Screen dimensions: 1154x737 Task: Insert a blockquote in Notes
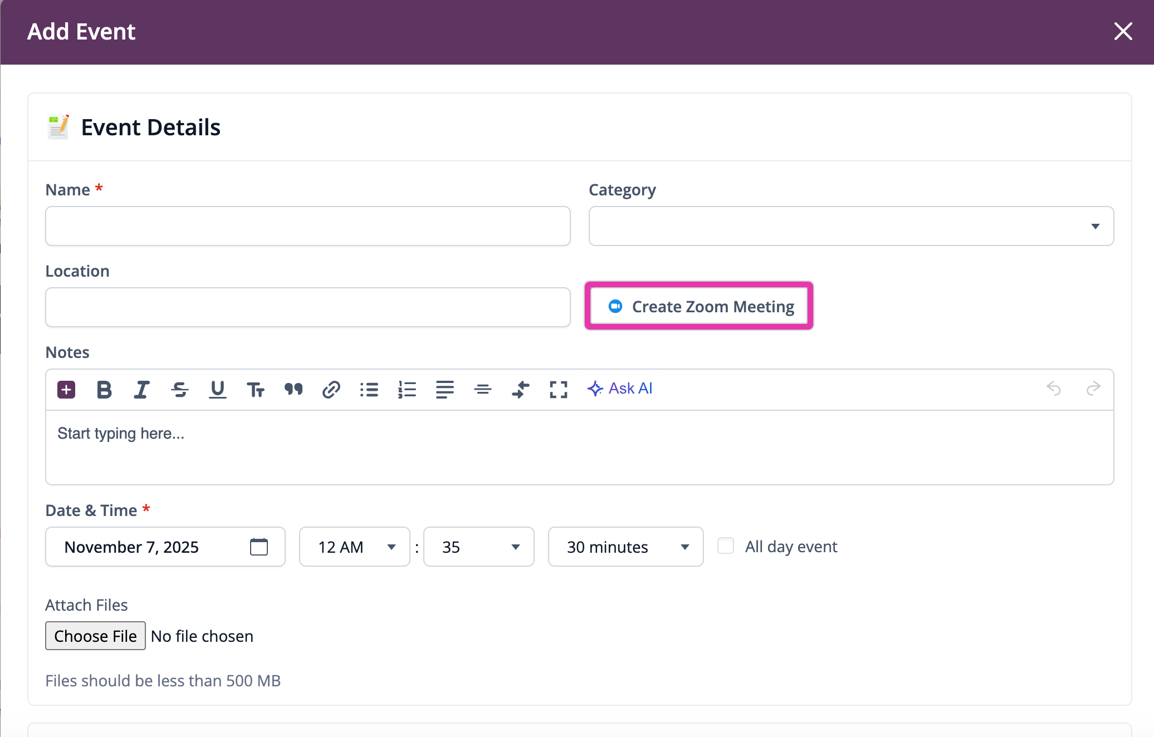pyautogui.click(x=294, y=389)
